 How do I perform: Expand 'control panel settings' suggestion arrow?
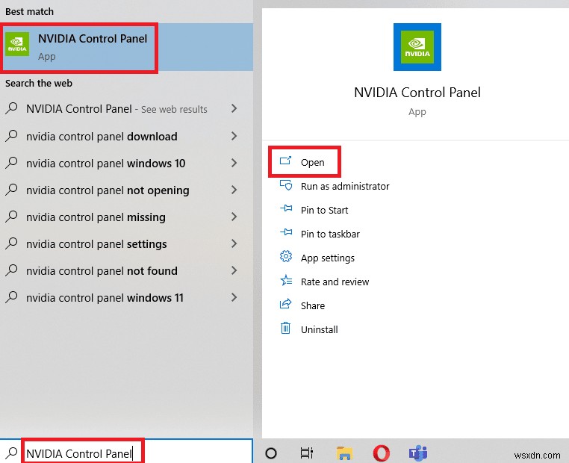pyautogui.click(x=234, y=243)
